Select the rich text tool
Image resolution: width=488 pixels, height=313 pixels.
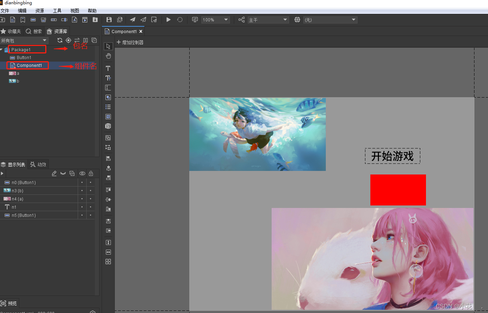[x=108, y=78]
